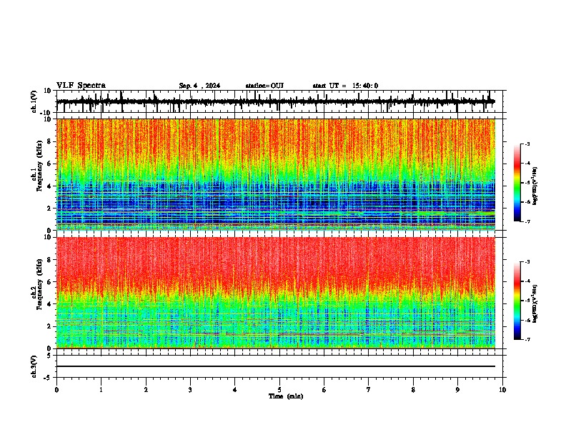Click the "ch.1(V)" waveform axis label
The height and width of the screenshot is (437, 566).
point(34,101)
